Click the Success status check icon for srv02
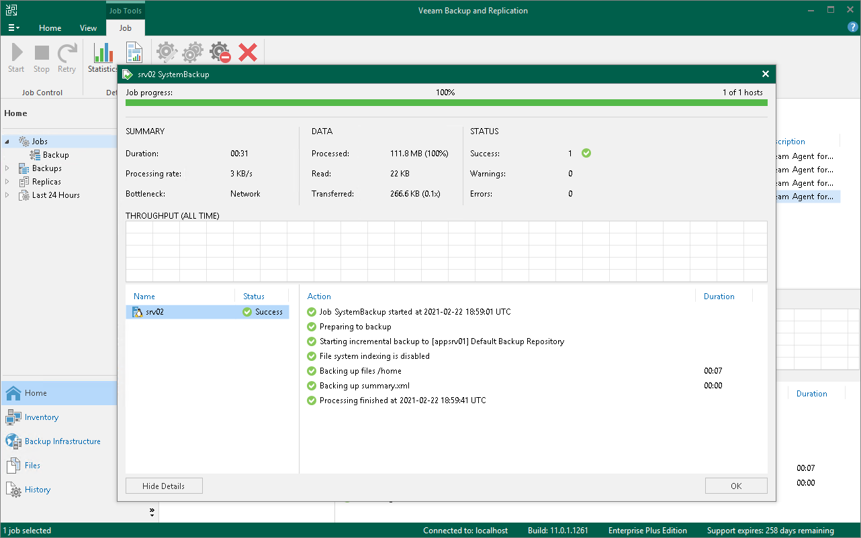Image resolution: width=861 pixels, height=538 pixels. [x=247, y=312]
